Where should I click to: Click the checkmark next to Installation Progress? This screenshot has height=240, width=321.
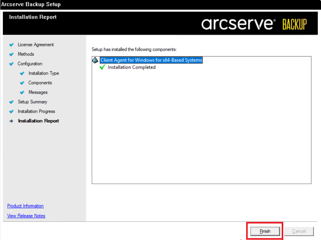click(x=11, y=111)
